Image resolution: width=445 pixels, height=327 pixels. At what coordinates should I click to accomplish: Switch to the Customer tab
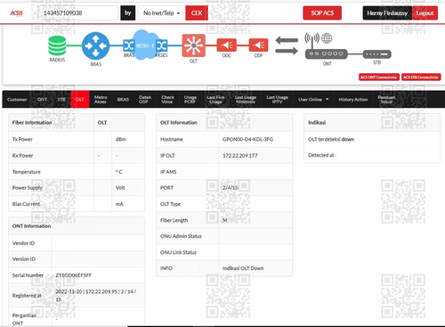pyautogui.click(x=17, y=100)
